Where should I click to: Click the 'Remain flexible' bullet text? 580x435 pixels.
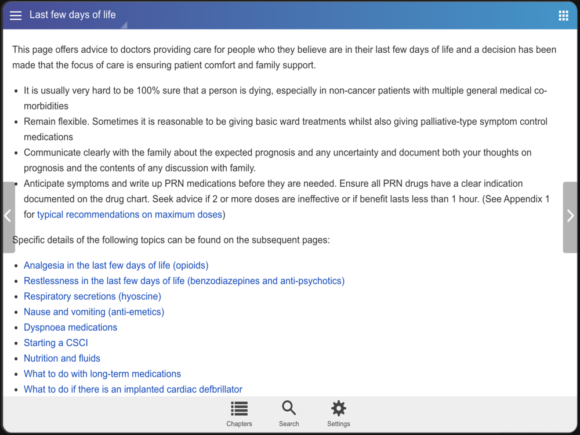pyautogui.click(x=285, y=129)
